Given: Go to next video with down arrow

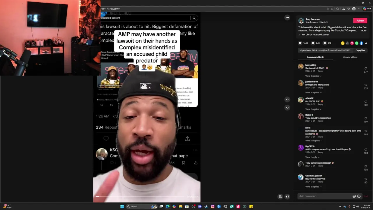Looking at the screenshot, I should (x=287, y=108).
